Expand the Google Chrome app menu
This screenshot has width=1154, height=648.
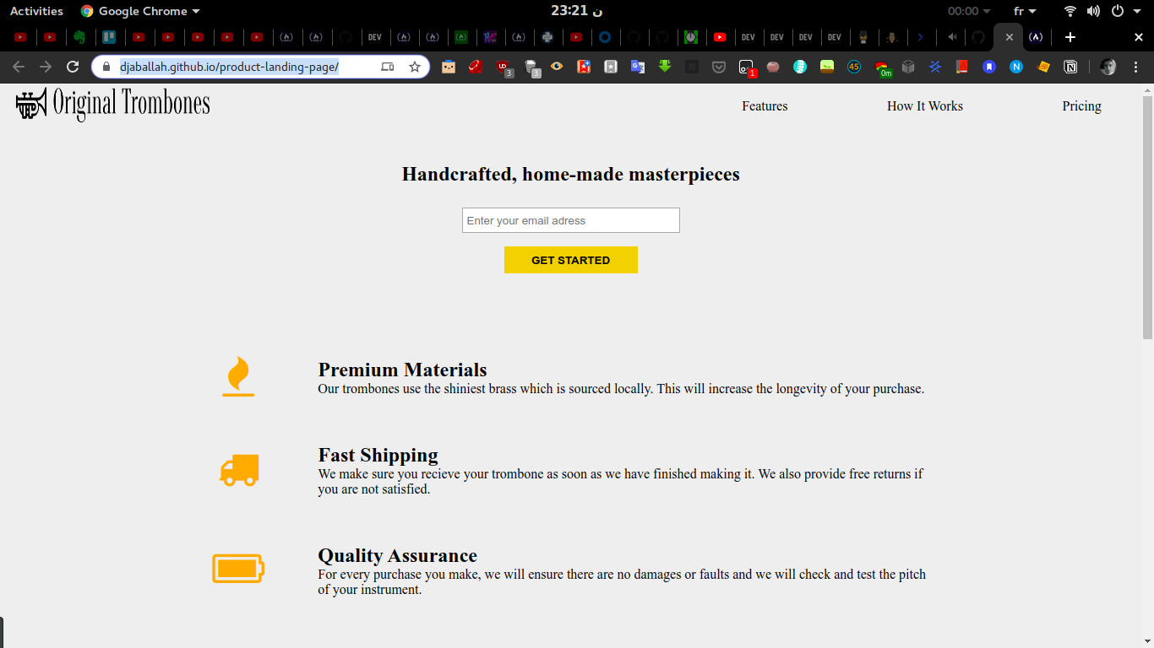pyautogui.click(x=140, y=11)
